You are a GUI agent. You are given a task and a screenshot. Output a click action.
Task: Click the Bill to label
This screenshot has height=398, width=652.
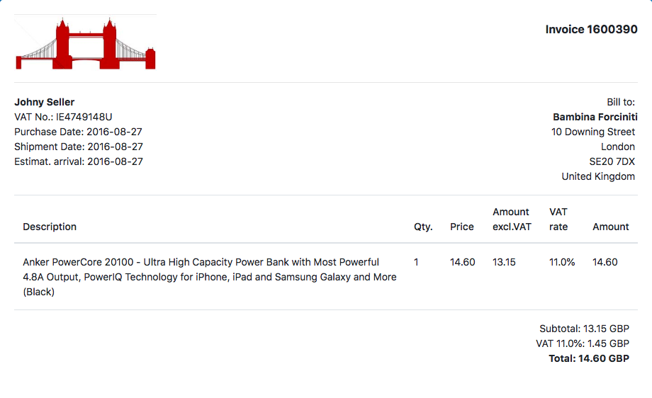tap(621, 102)
